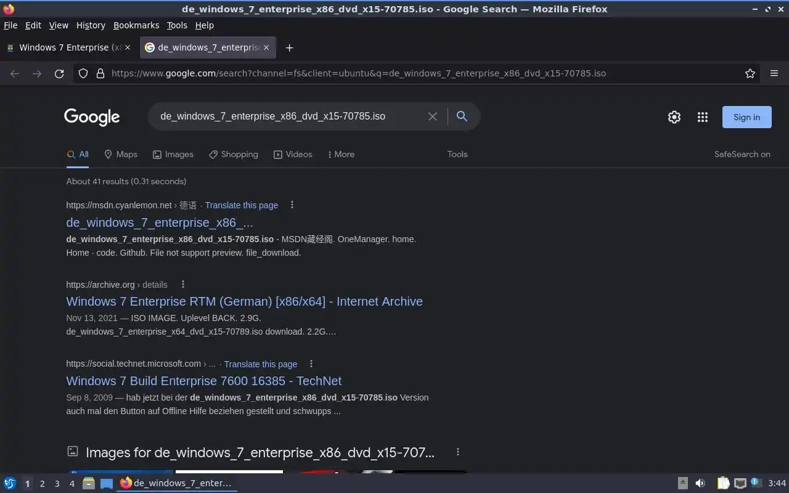The width and height of the screenshot is (789, 493).
Task: Open the Tools menu
Action: pos(177,25)
